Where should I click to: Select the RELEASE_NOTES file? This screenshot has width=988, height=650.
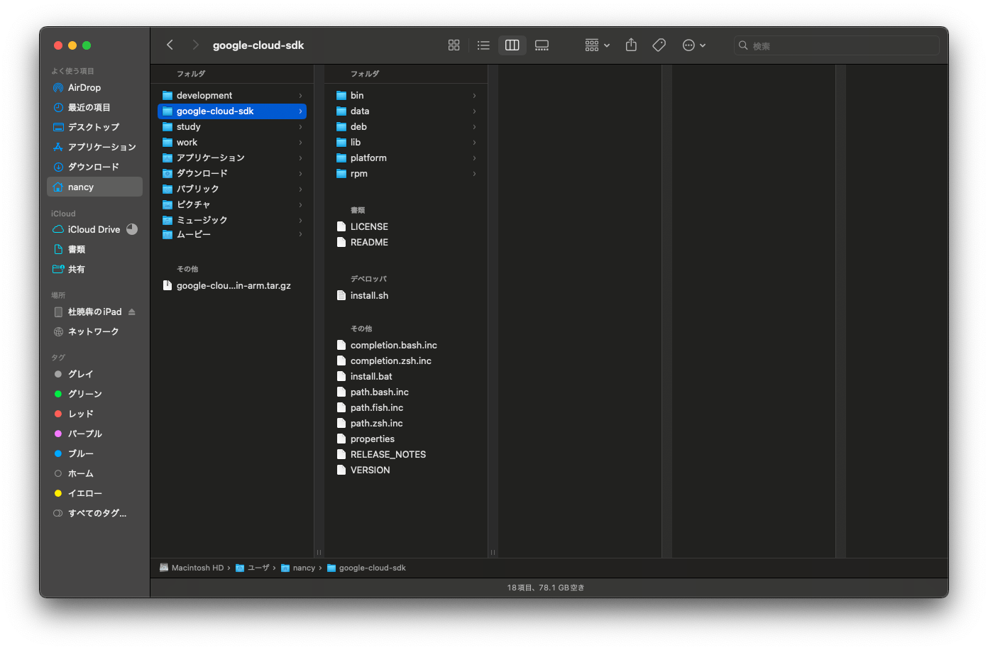click(406, 455)
